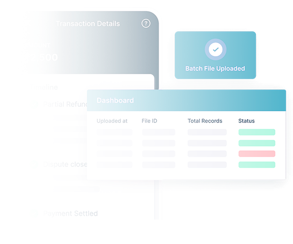Sort by the Total Records column
The height and width of the screenshot is (244, 293).
(x=205, y=121)
